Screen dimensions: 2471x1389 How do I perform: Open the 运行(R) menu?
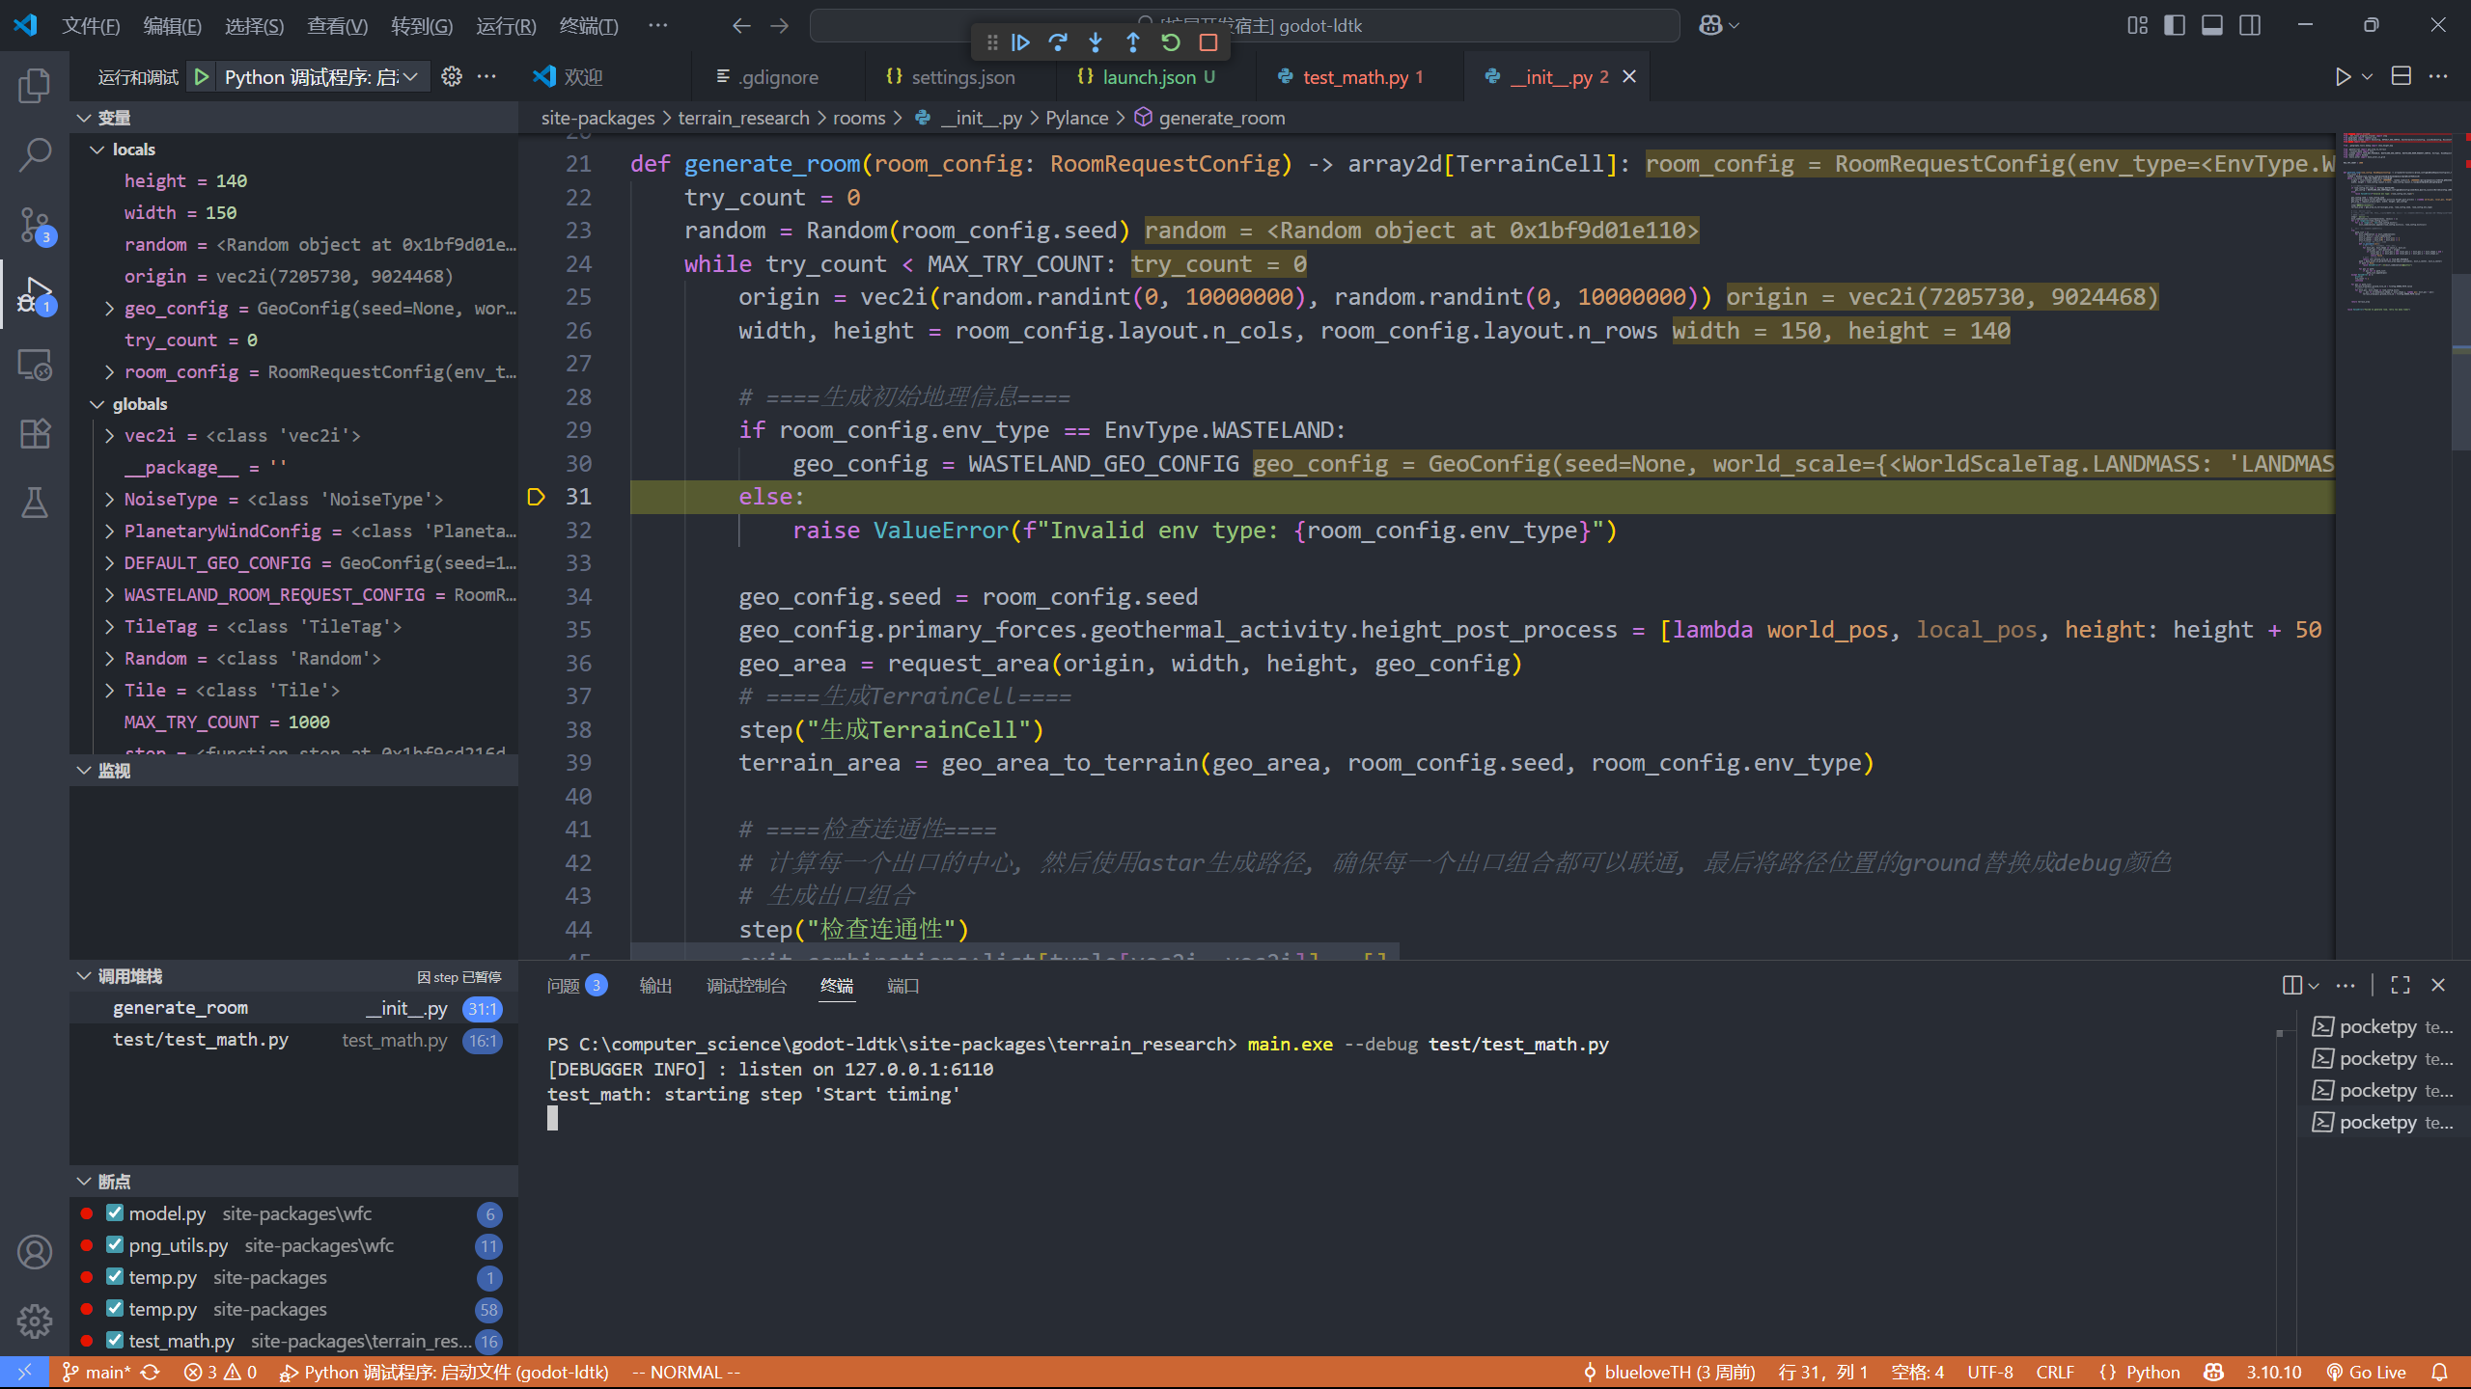(506, 26)
